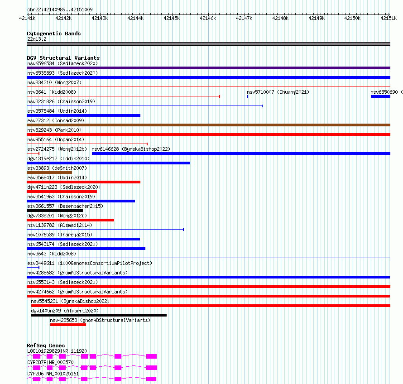Click the red nsv4285658 variant bar
Screen dimensions: 403x384
coord(68,325)
